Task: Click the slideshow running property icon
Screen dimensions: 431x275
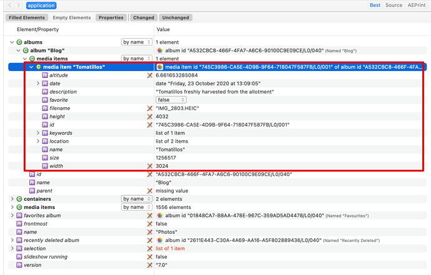Action: [19, 257]
